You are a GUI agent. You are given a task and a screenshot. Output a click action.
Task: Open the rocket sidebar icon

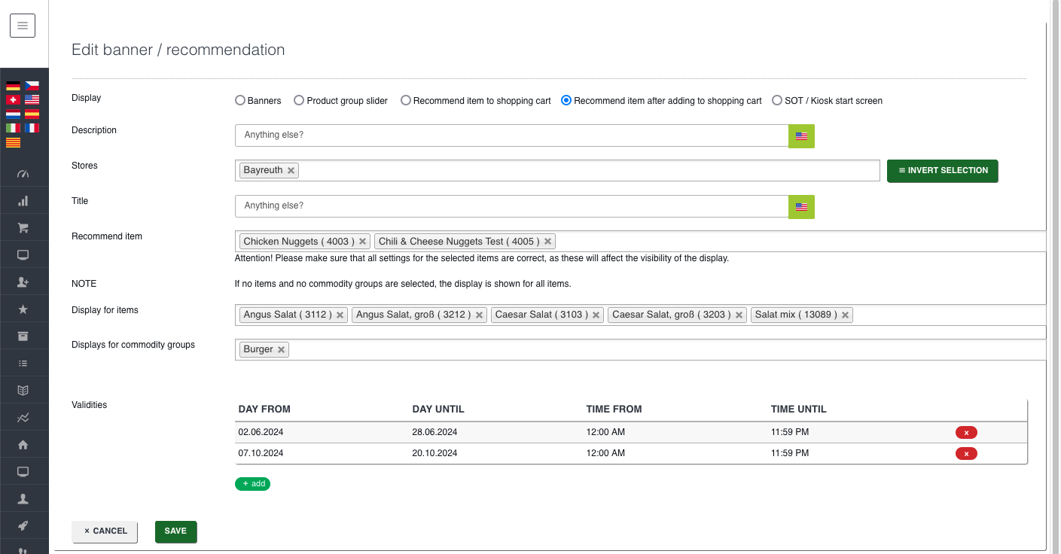pyautogui.click(x=23, y=526)
